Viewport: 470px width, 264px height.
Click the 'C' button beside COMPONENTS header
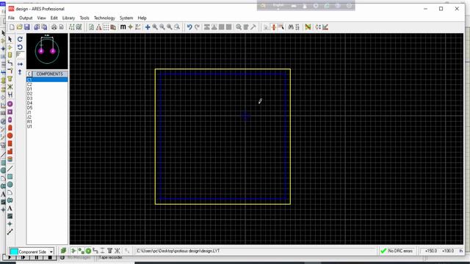tap(29, 74)
